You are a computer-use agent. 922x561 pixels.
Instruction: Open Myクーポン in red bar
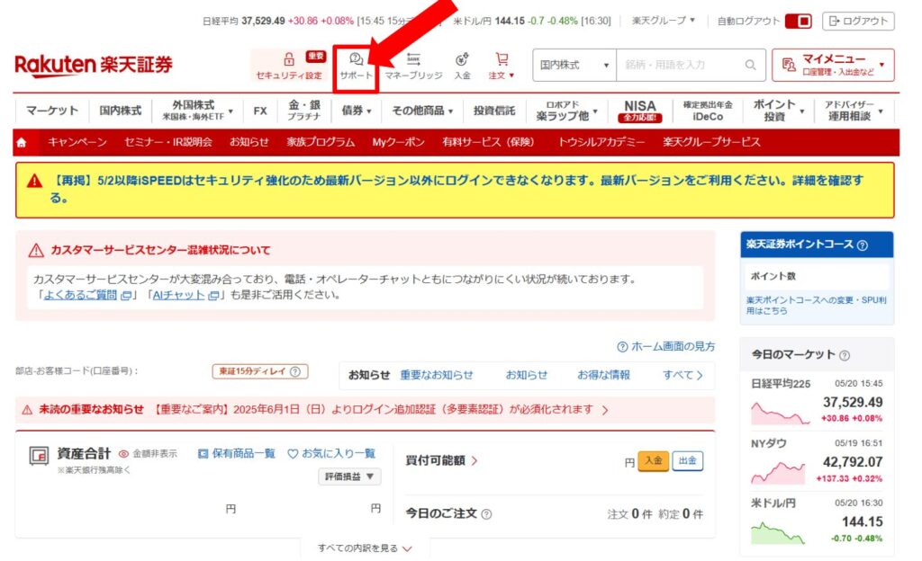[x=398, y=142]
